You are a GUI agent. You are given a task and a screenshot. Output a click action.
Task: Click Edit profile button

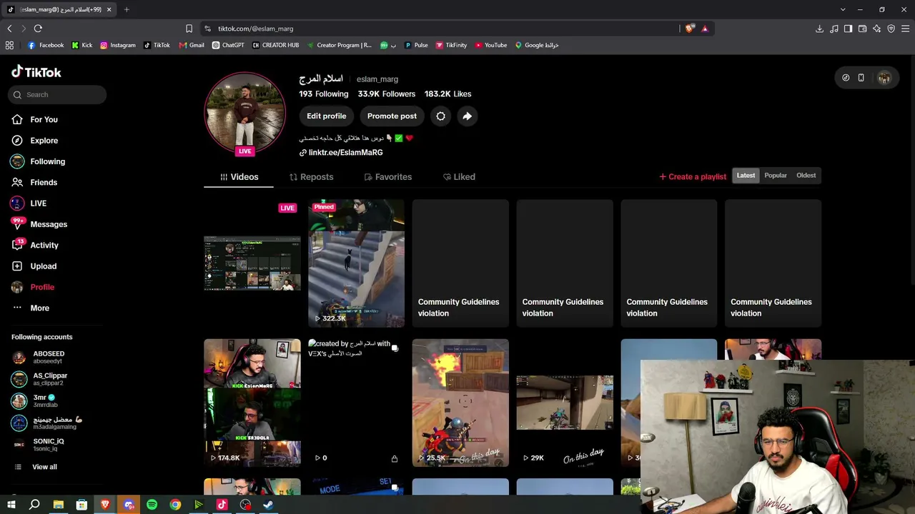(x=327, y=116)
